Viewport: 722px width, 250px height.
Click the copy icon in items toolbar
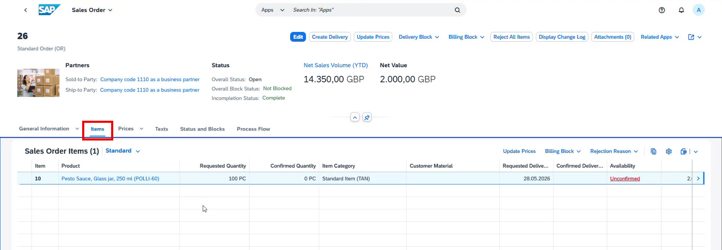[654, 151]
